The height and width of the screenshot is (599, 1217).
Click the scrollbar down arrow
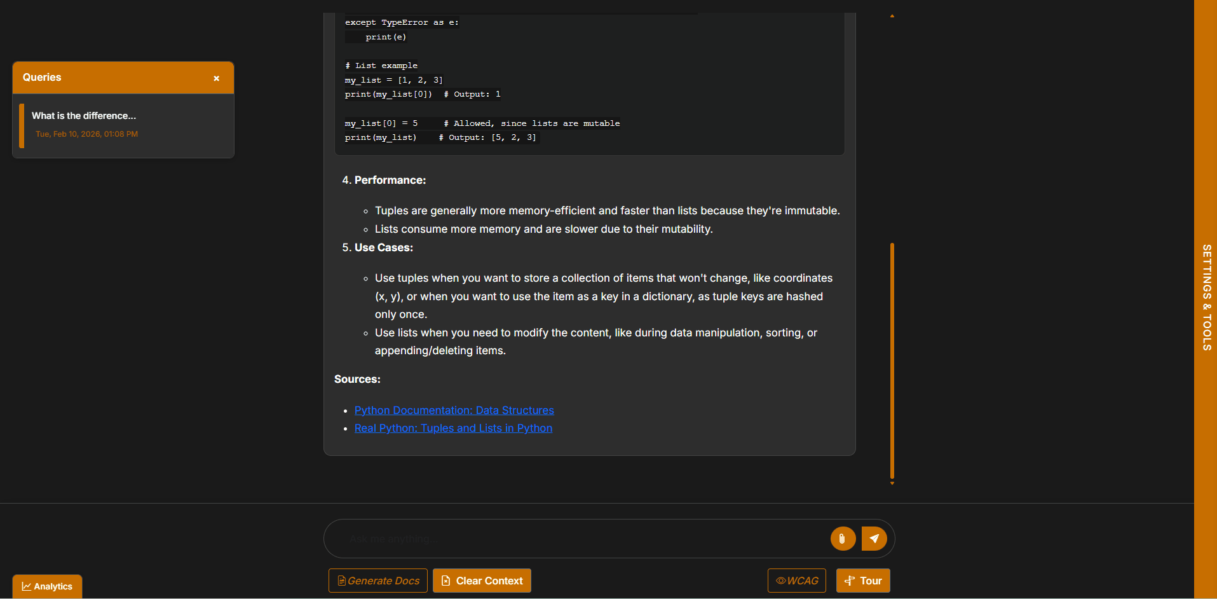pyautogui.click(x=892, y=483)
